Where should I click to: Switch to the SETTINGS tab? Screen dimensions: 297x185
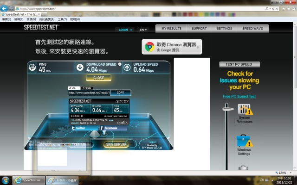224,29
